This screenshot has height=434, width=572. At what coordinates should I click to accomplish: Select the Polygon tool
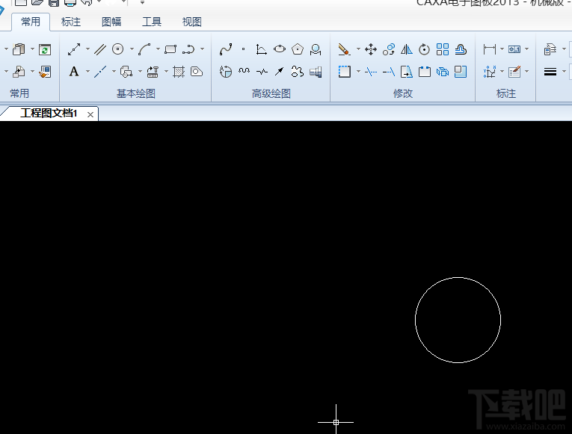298,49
